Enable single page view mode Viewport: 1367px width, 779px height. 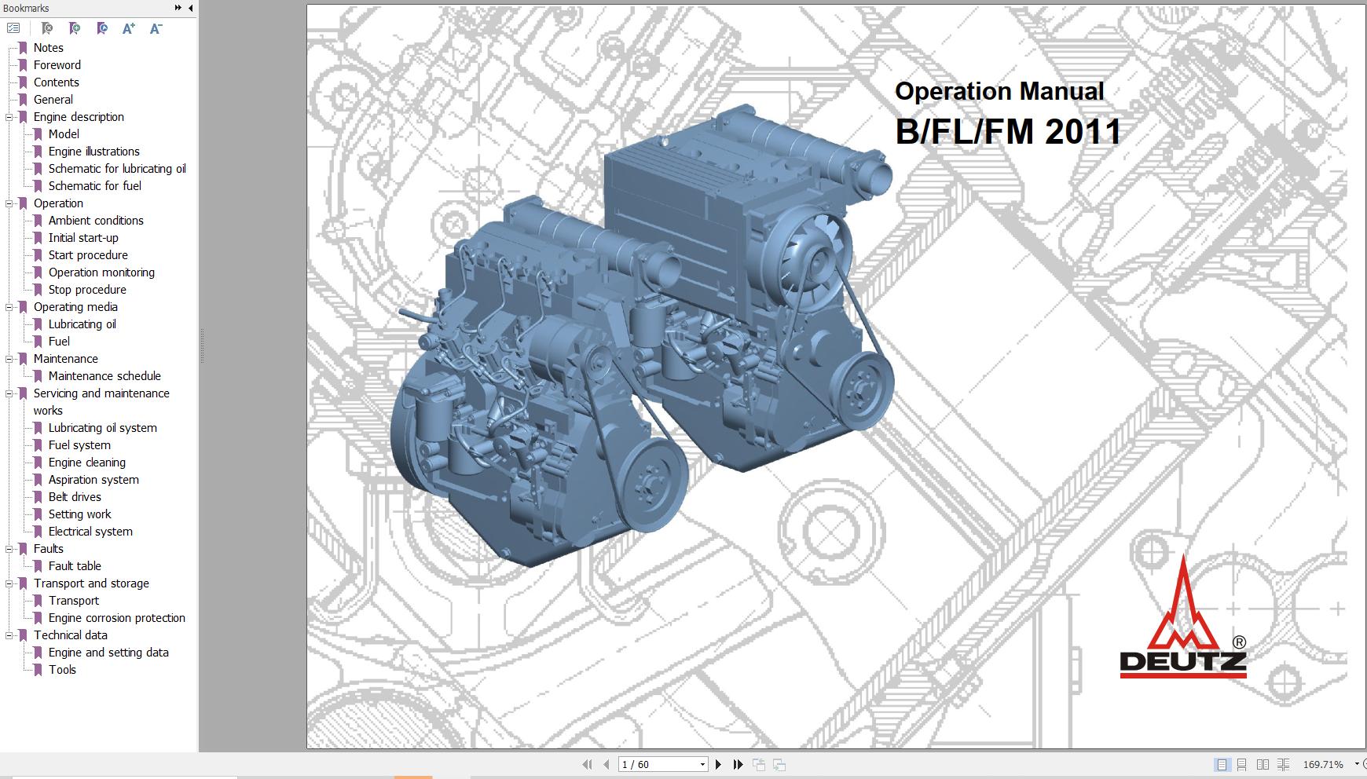(1222, 764)
